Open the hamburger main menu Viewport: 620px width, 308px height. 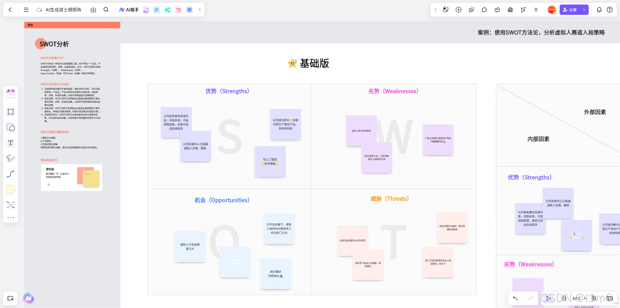[x=26, y=10]
